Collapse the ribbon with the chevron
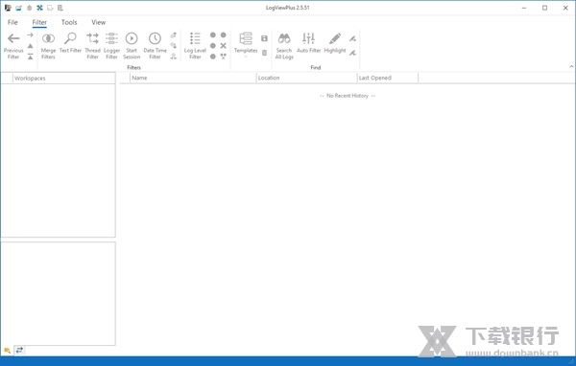576x366 pixels. coord(571,66)
